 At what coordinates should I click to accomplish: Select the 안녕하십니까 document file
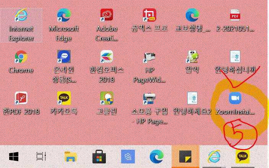(x=235, y=62)
